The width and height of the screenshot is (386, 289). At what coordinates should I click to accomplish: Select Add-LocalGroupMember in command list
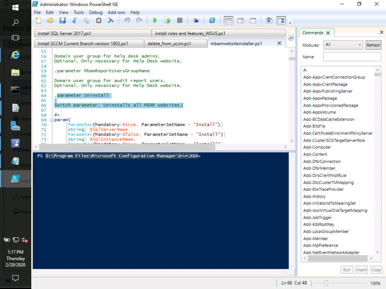(326, 232)
